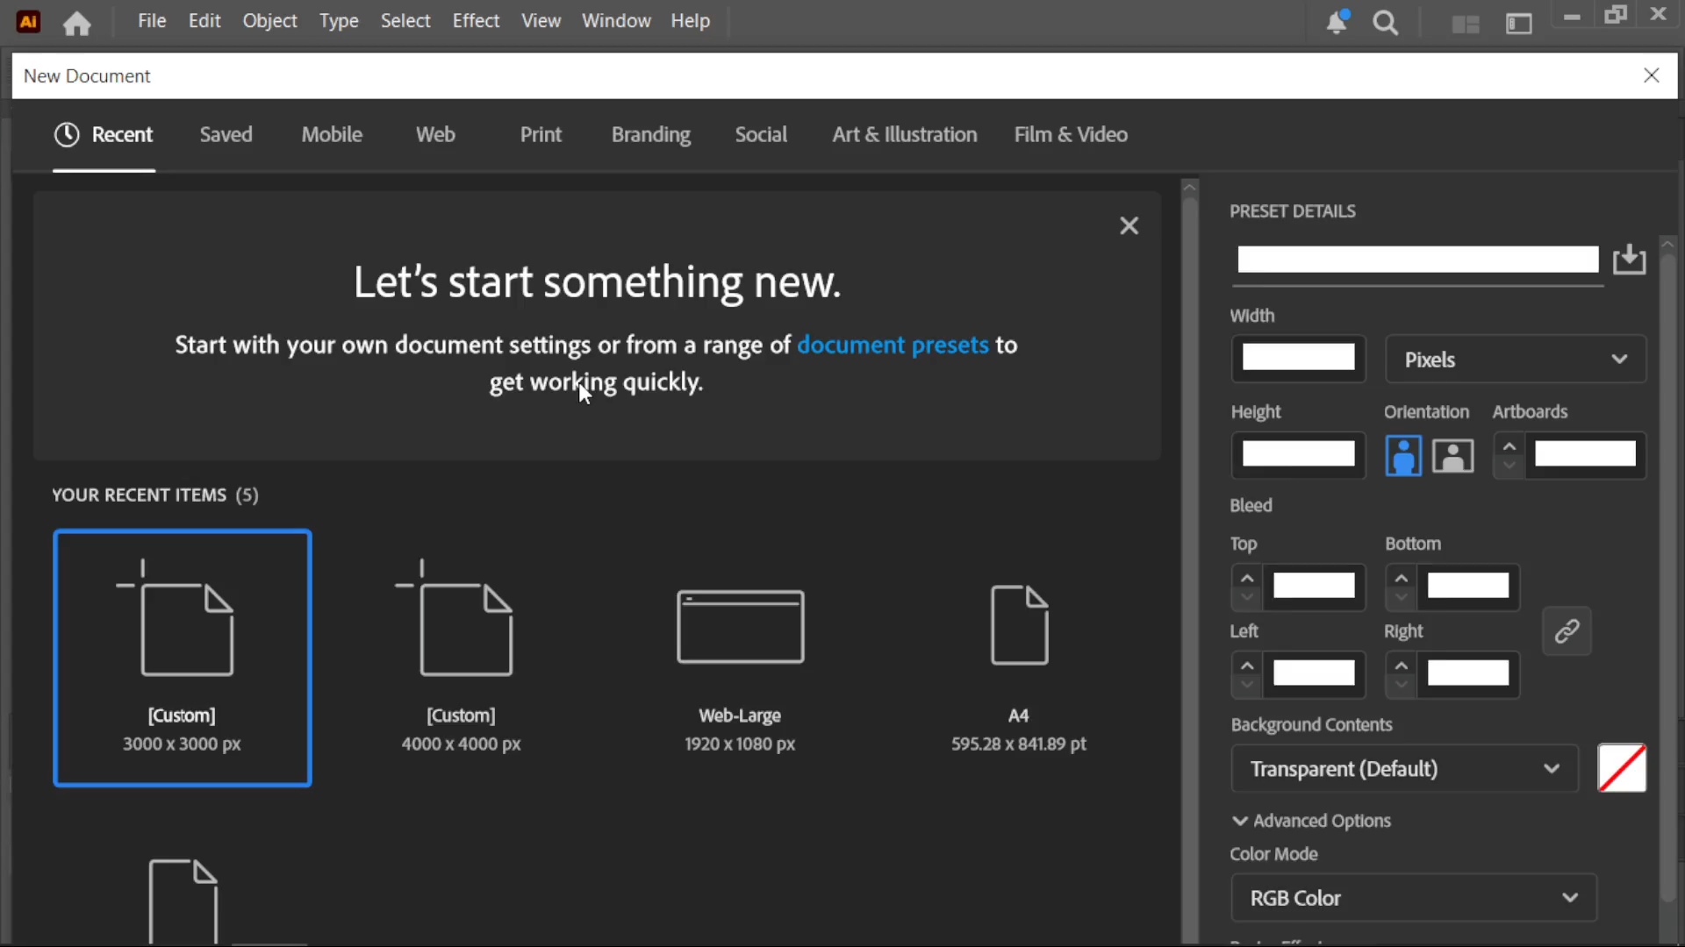Open the Effect menu

coord(476,21)
